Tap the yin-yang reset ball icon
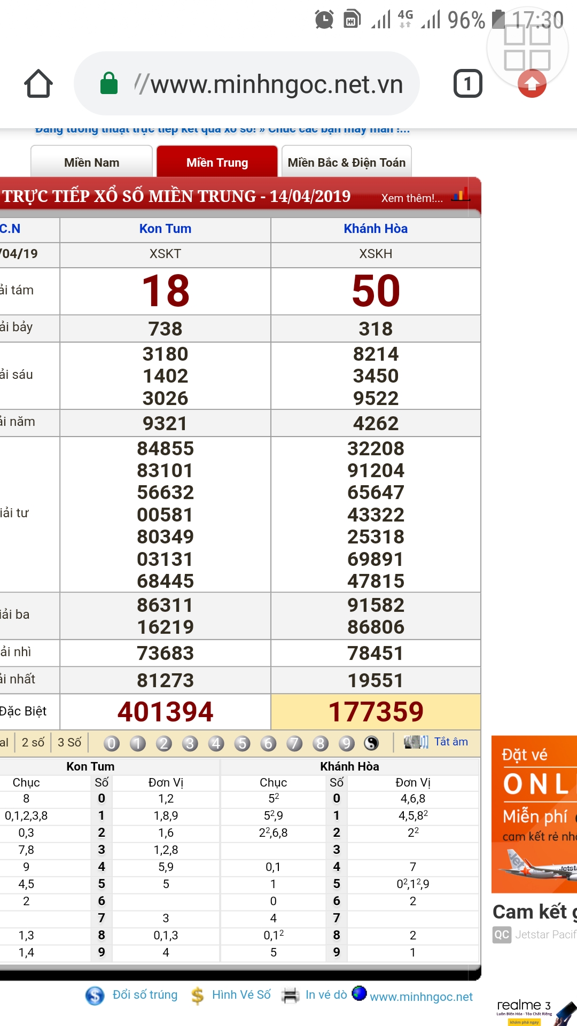This screenshot has width=577, height=1026. coord(371,743)
